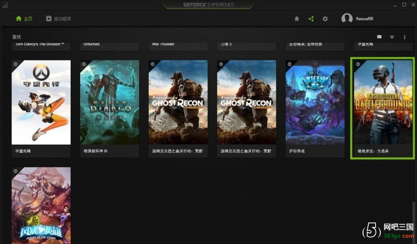Click the 守望先锋 title under its cover
Image resolution: width=417 pixels, height=244 pixels.
click(x=23, y=151)
